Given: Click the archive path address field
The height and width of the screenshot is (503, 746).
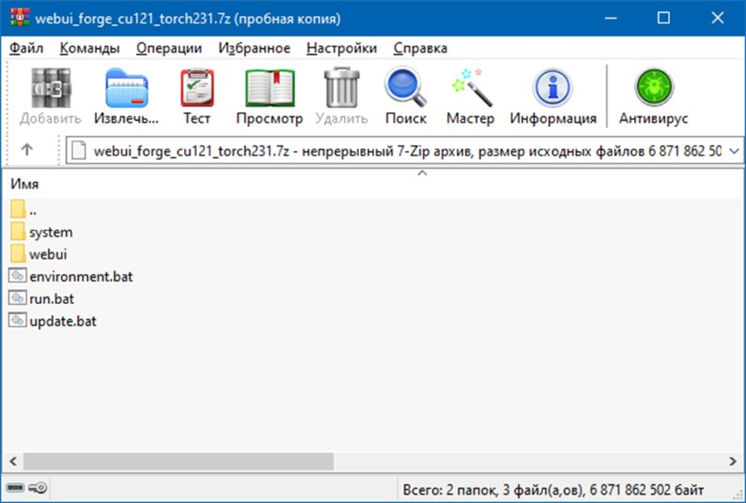Looking at the screenshot, I should tap(404, 152).
